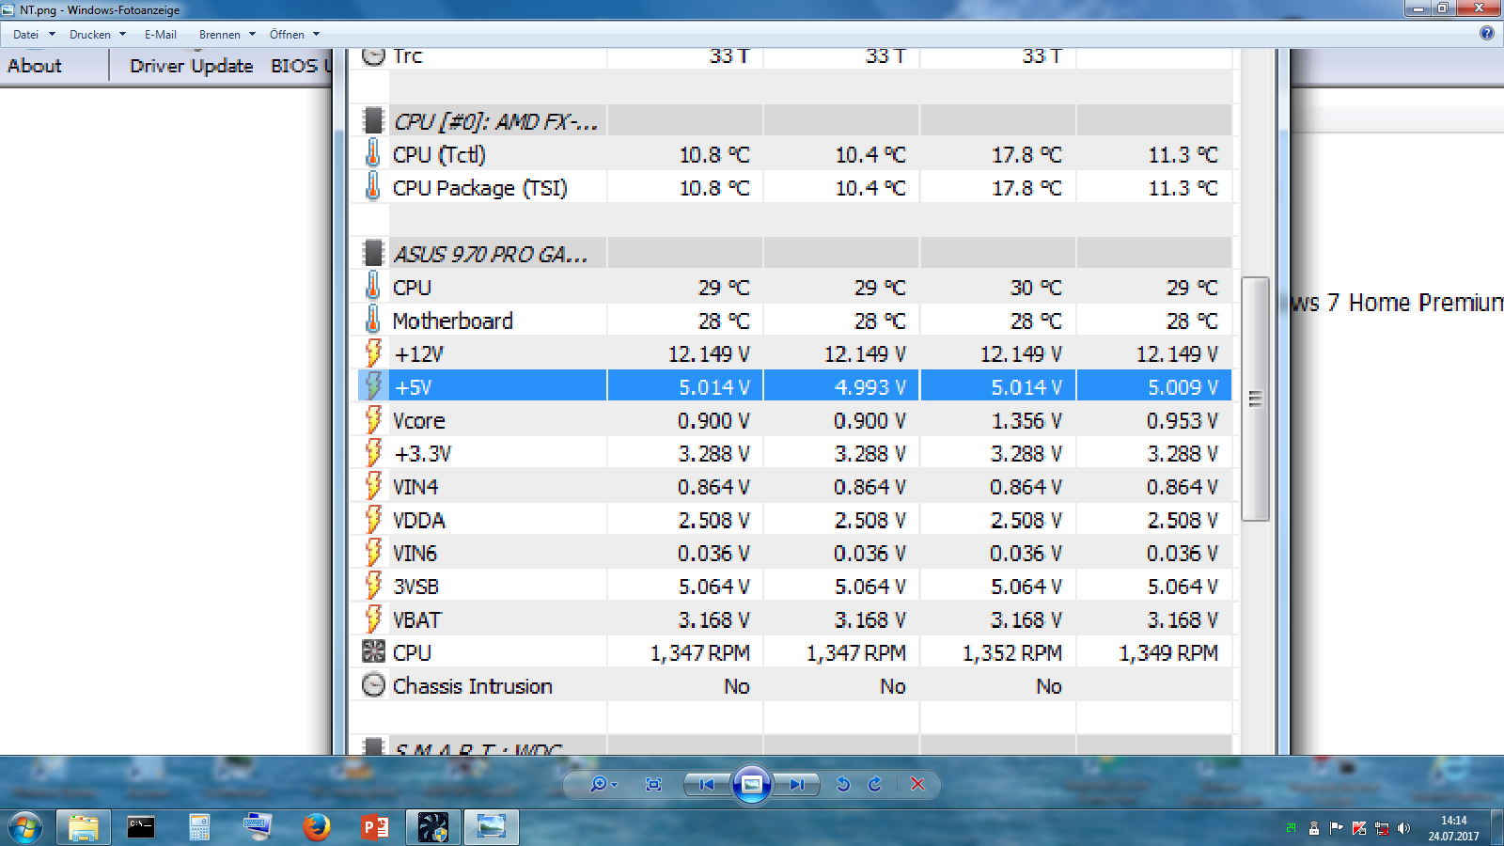The image size is (1504, 846).
Task: Select the 3VSB row label
Action: tap(415, 587)
